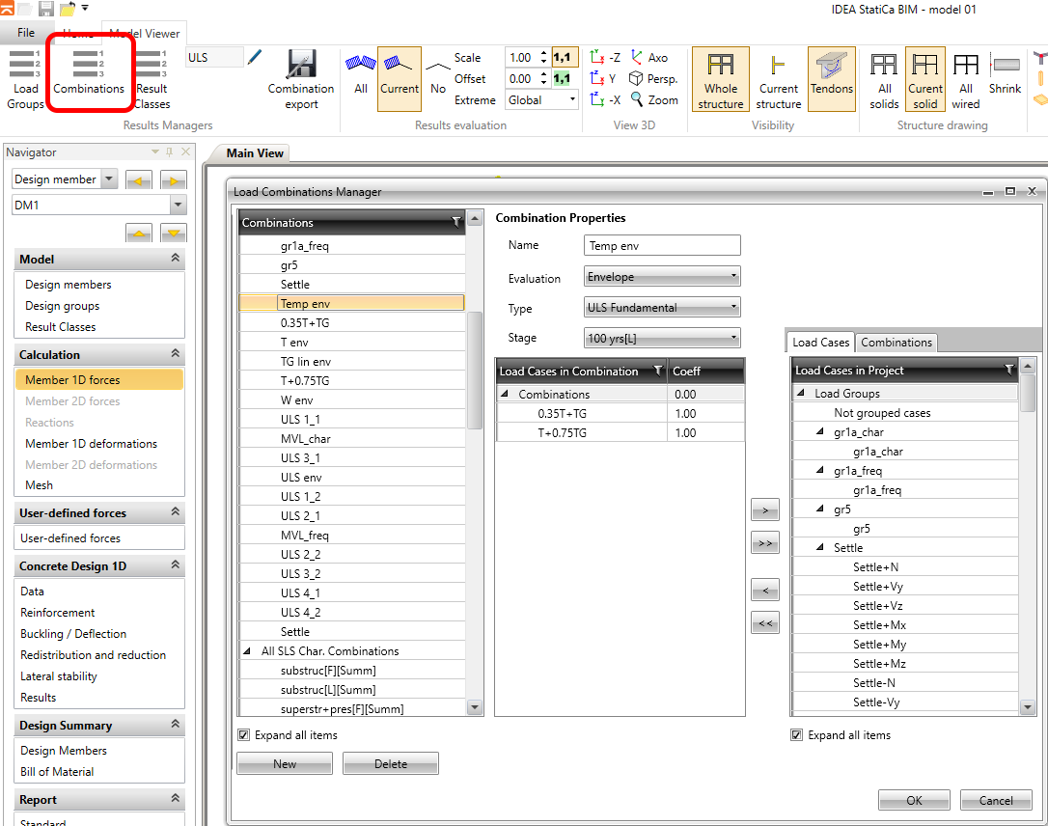This screenshot has height=826, width=1048.
Task: Open the File ribbon tab
Action: pyautogui.click(x=26, y=33)
